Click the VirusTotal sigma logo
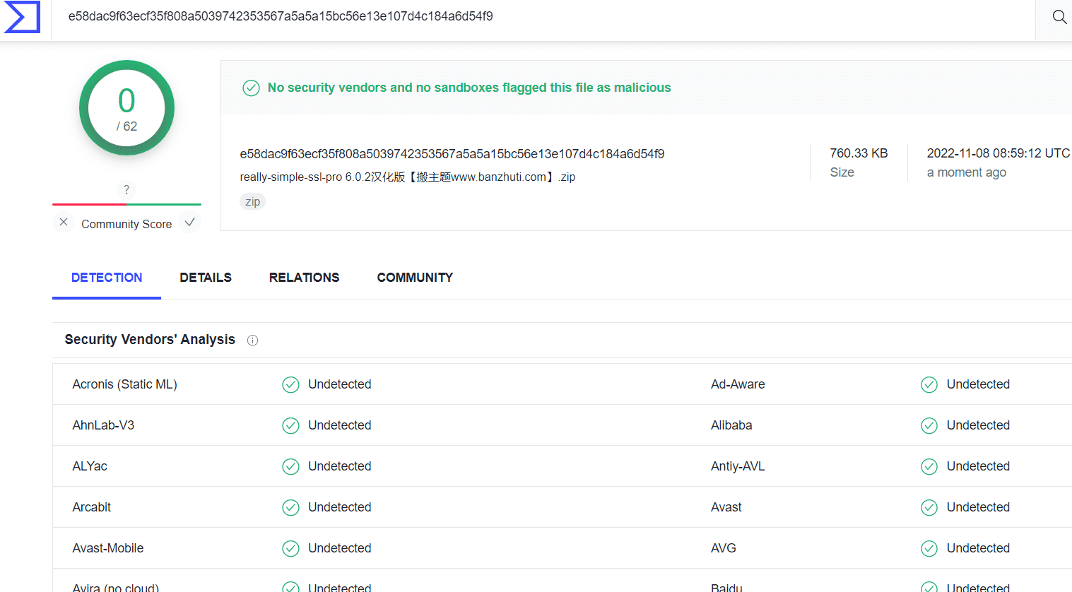Screen dimensions: 1072x592 (22, 17)
